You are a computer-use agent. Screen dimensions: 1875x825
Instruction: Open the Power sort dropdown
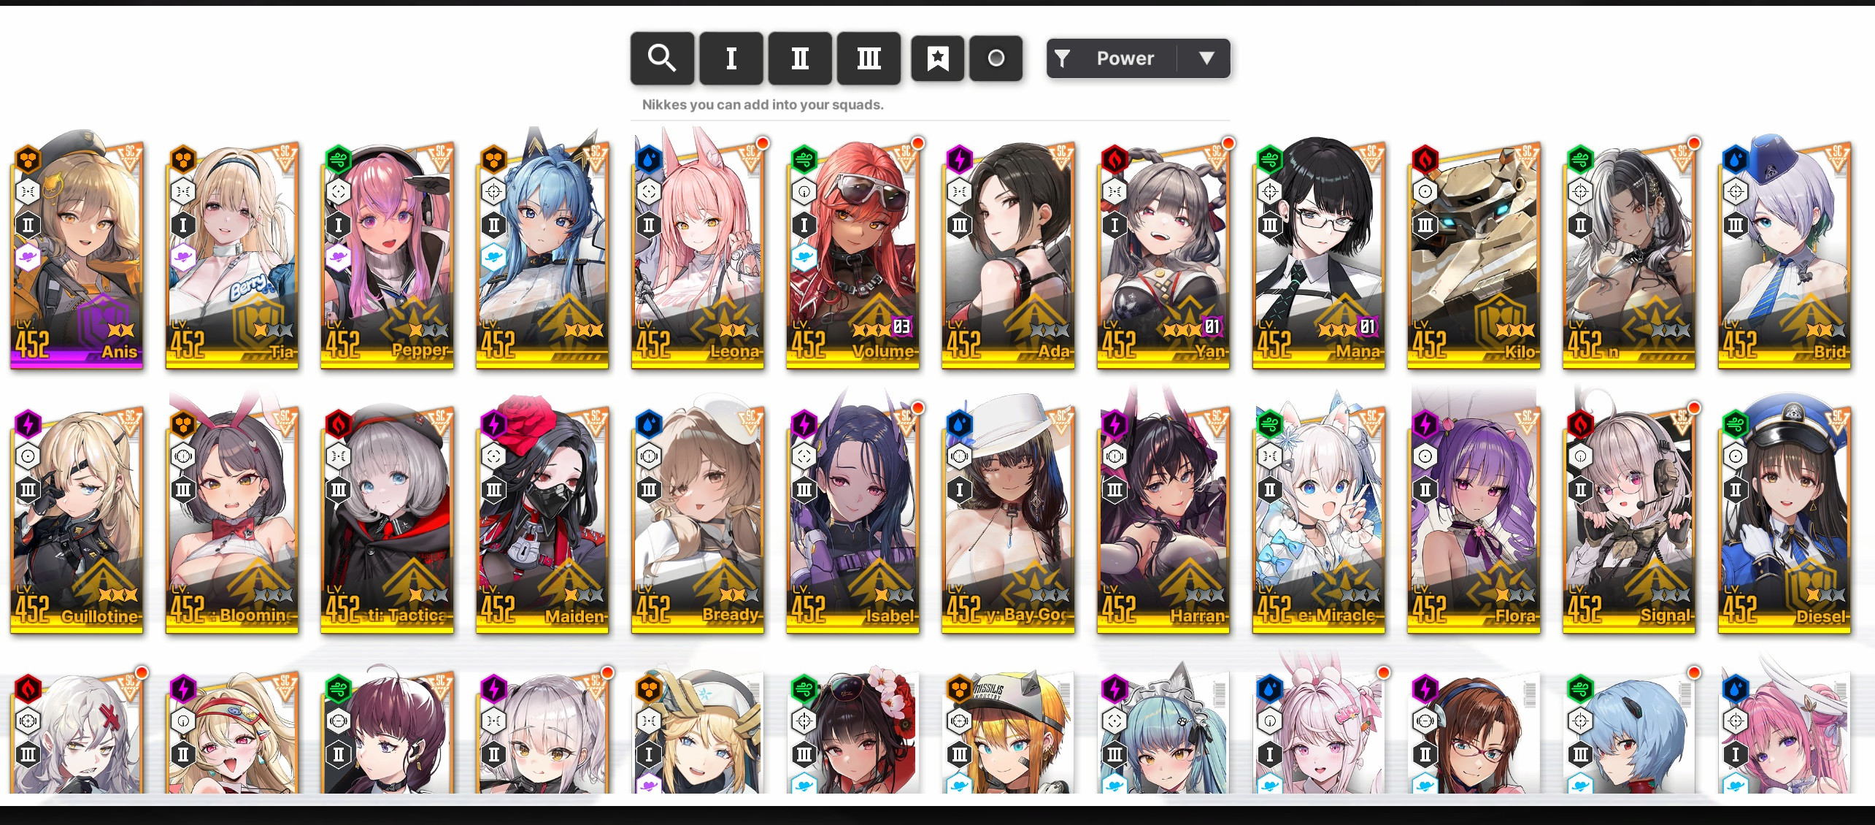[1138, 58]
